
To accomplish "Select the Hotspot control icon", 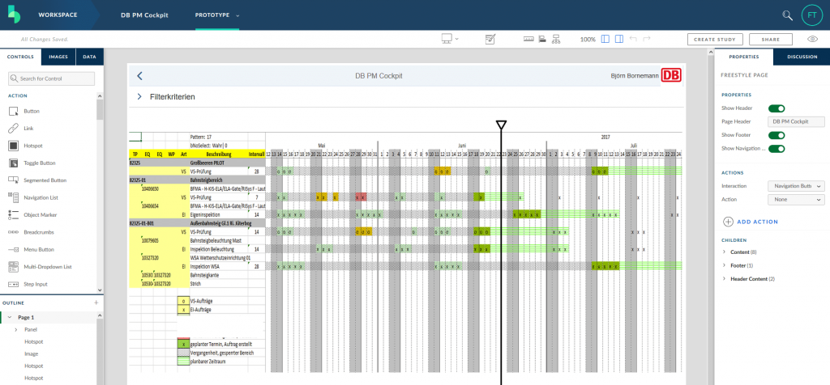I will click(x=14, y=146).
